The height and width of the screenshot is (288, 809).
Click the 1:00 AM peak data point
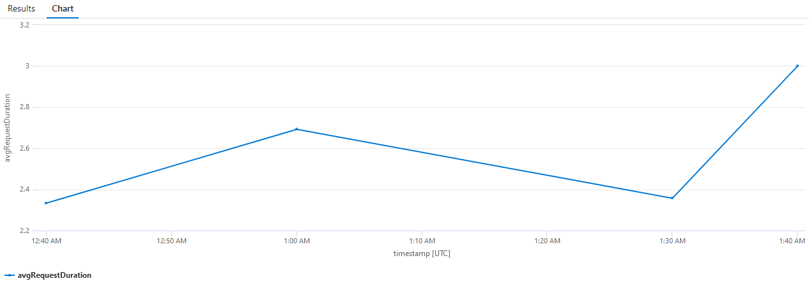pyautogui.click(x=297, y=129)
